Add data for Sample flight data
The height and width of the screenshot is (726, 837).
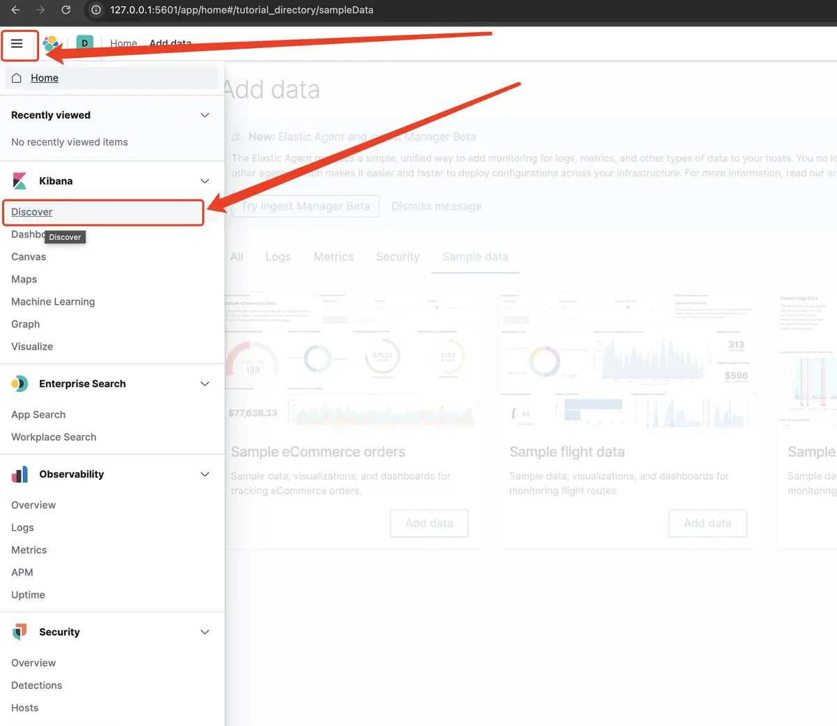pos(708,523)
